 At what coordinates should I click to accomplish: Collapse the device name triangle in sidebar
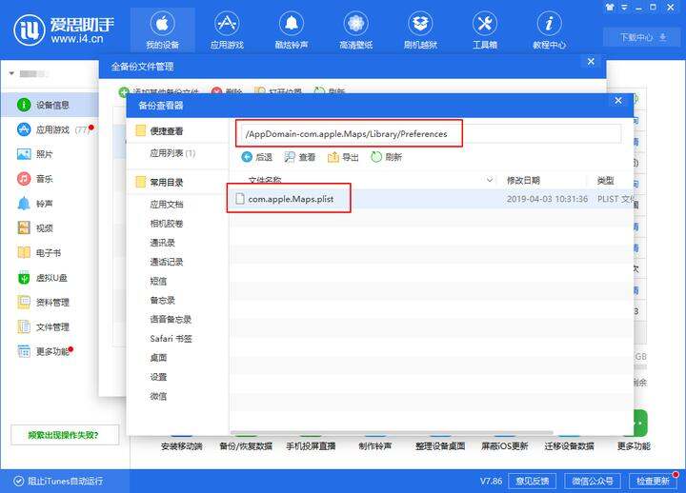pyautogui.click(x=11, y=73)
